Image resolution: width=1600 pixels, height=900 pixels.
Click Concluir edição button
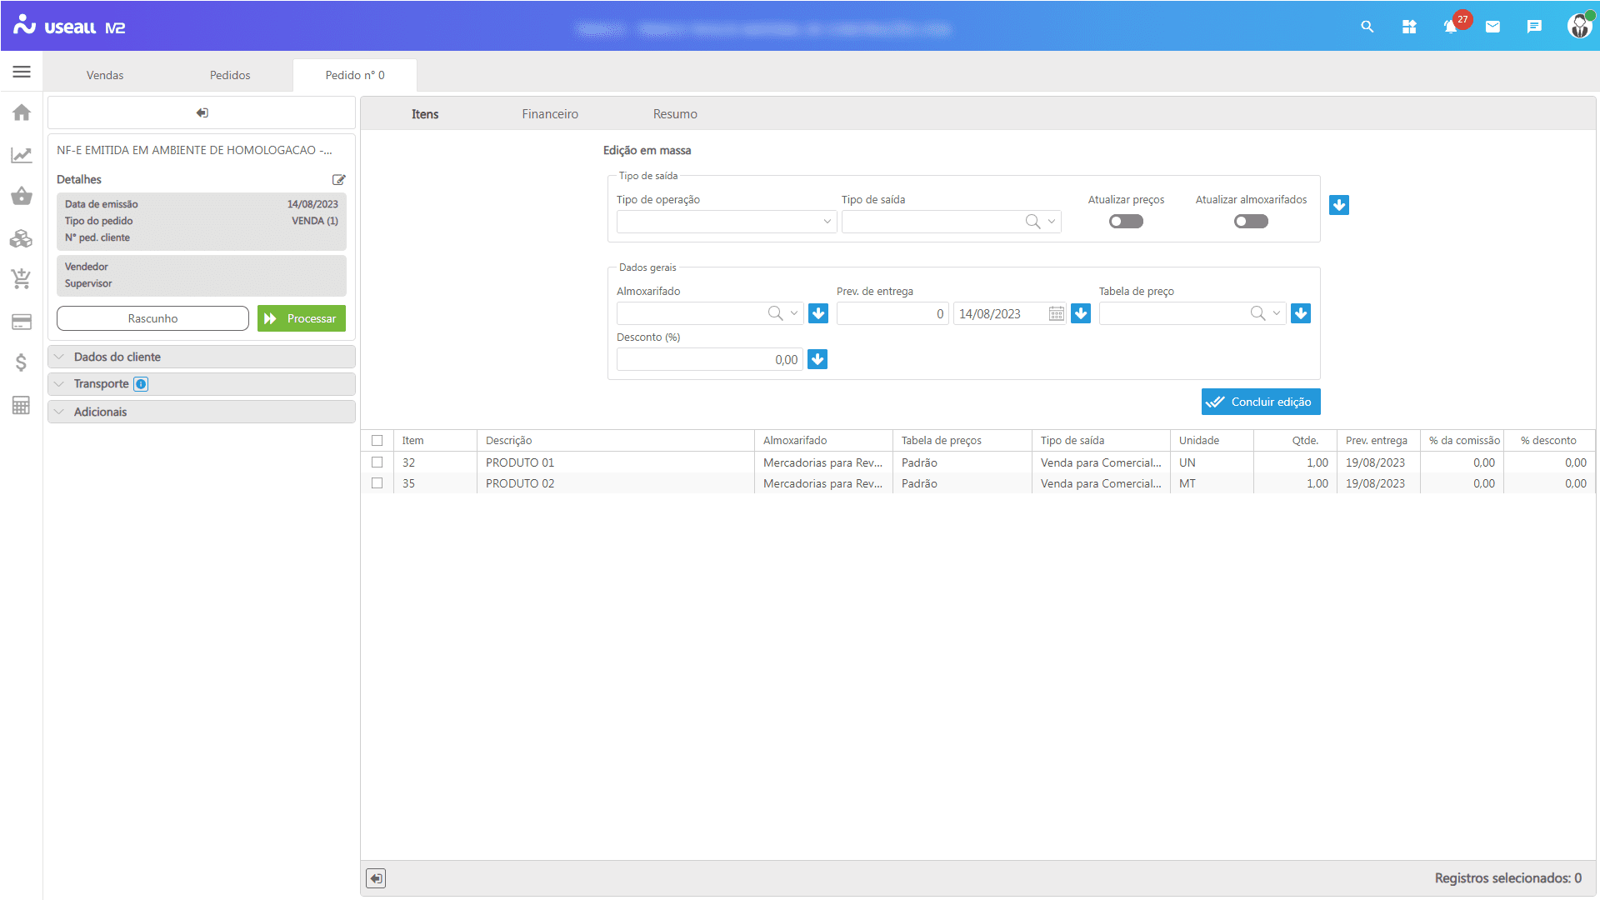point(1261,402)
